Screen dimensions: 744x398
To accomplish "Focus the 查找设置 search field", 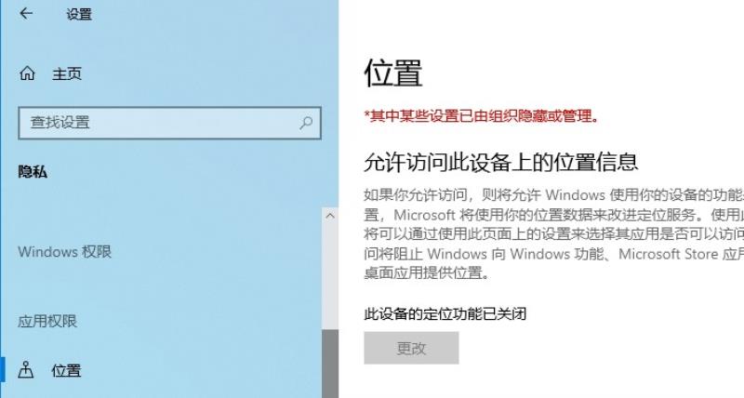I will pos(169,123).
